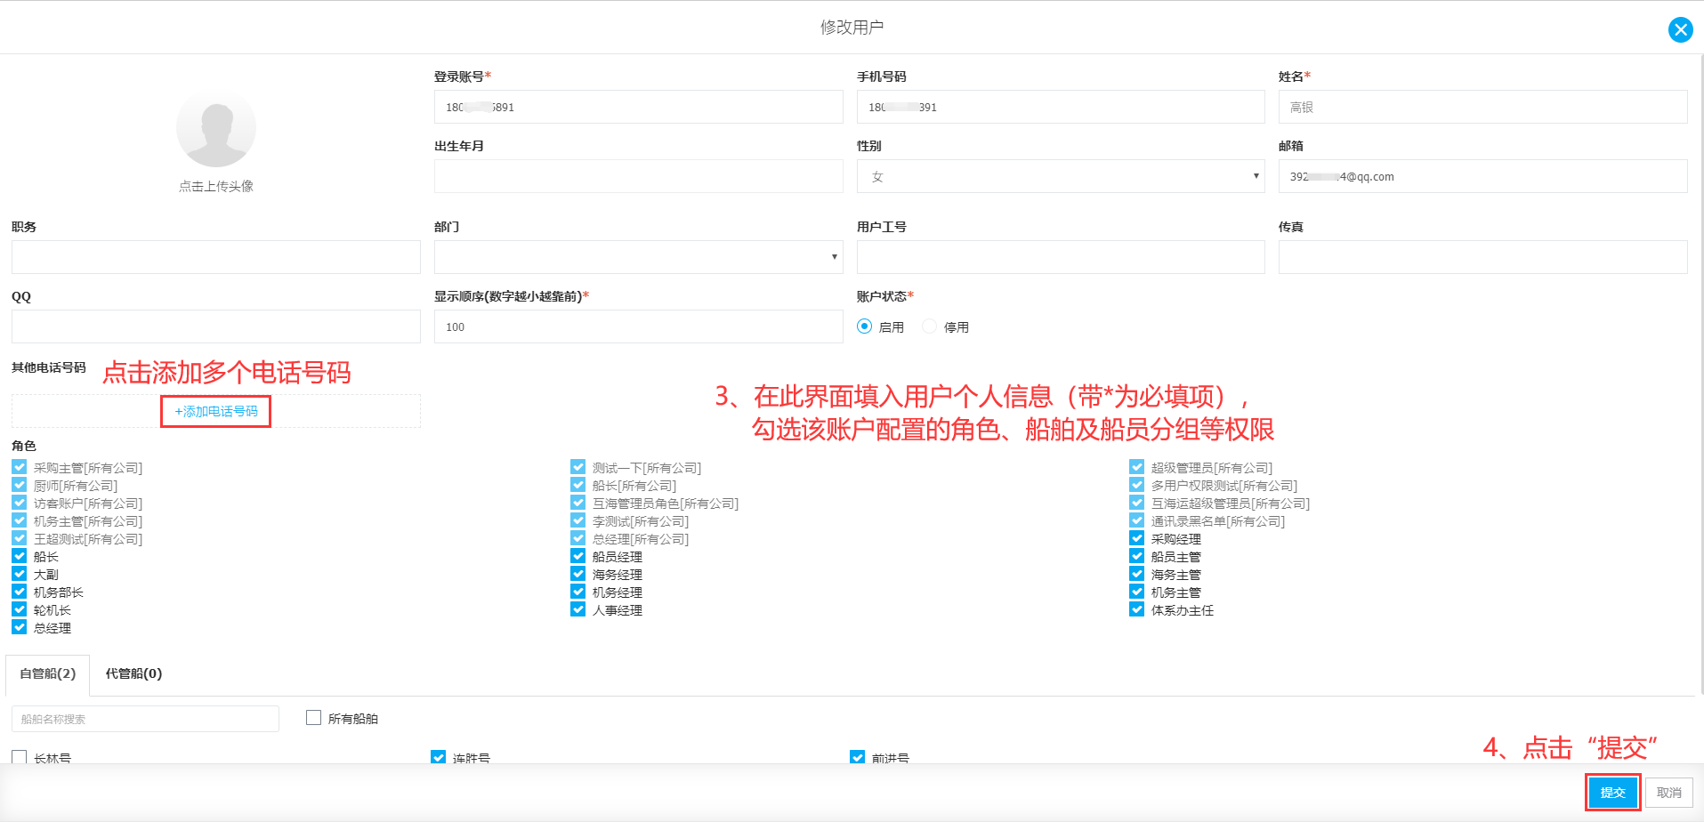The height and width of the screenshot is (822, 1704).
Task: Switch to the 代管船(0) tab
Action: coord(133,673)
